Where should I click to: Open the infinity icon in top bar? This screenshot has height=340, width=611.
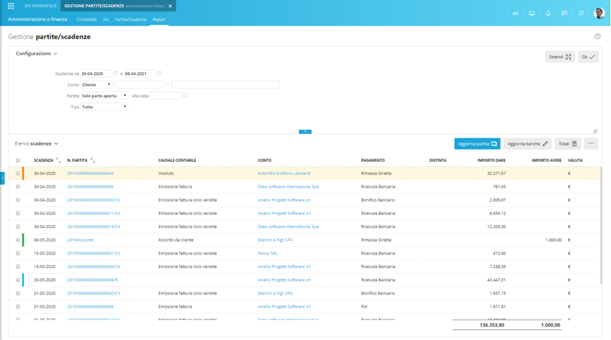[x=515, y=13]
